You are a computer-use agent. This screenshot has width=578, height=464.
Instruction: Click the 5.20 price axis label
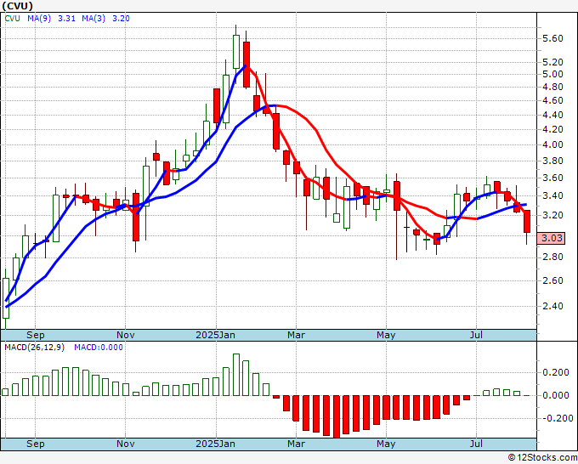553,63
